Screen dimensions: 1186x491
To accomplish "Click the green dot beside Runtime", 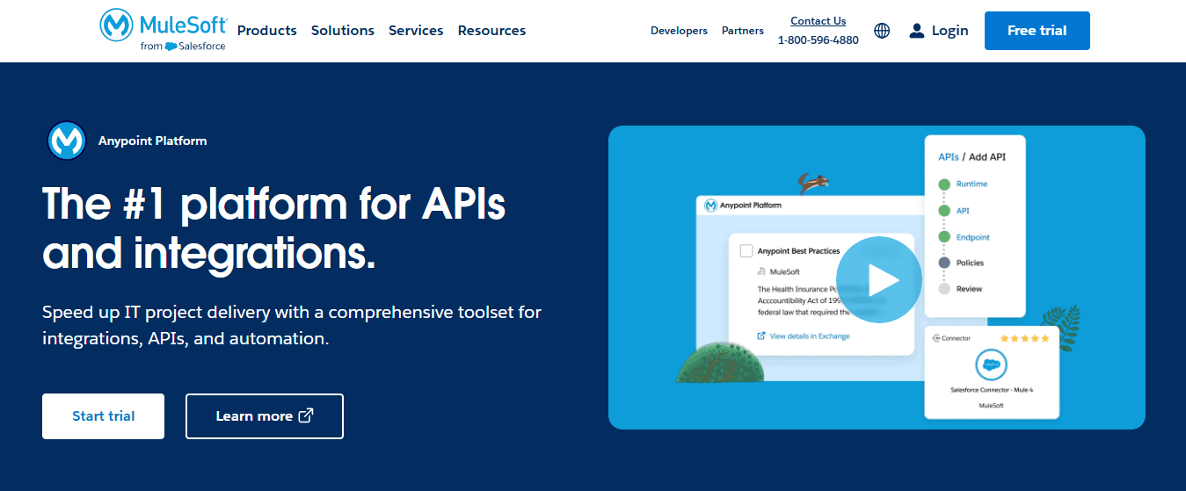I will [x=944, y=184].
